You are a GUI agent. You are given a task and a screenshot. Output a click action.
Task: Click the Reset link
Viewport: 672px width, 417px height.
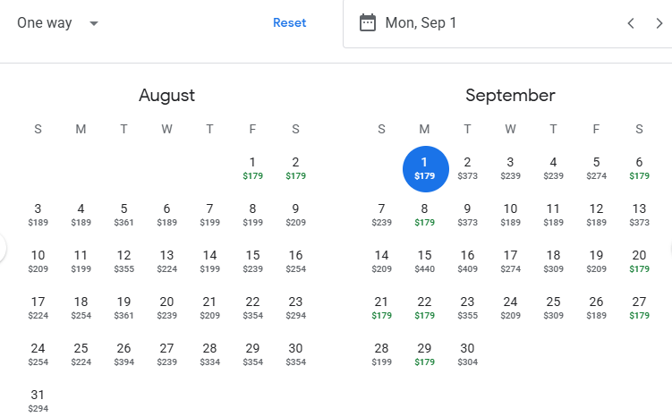289,22
